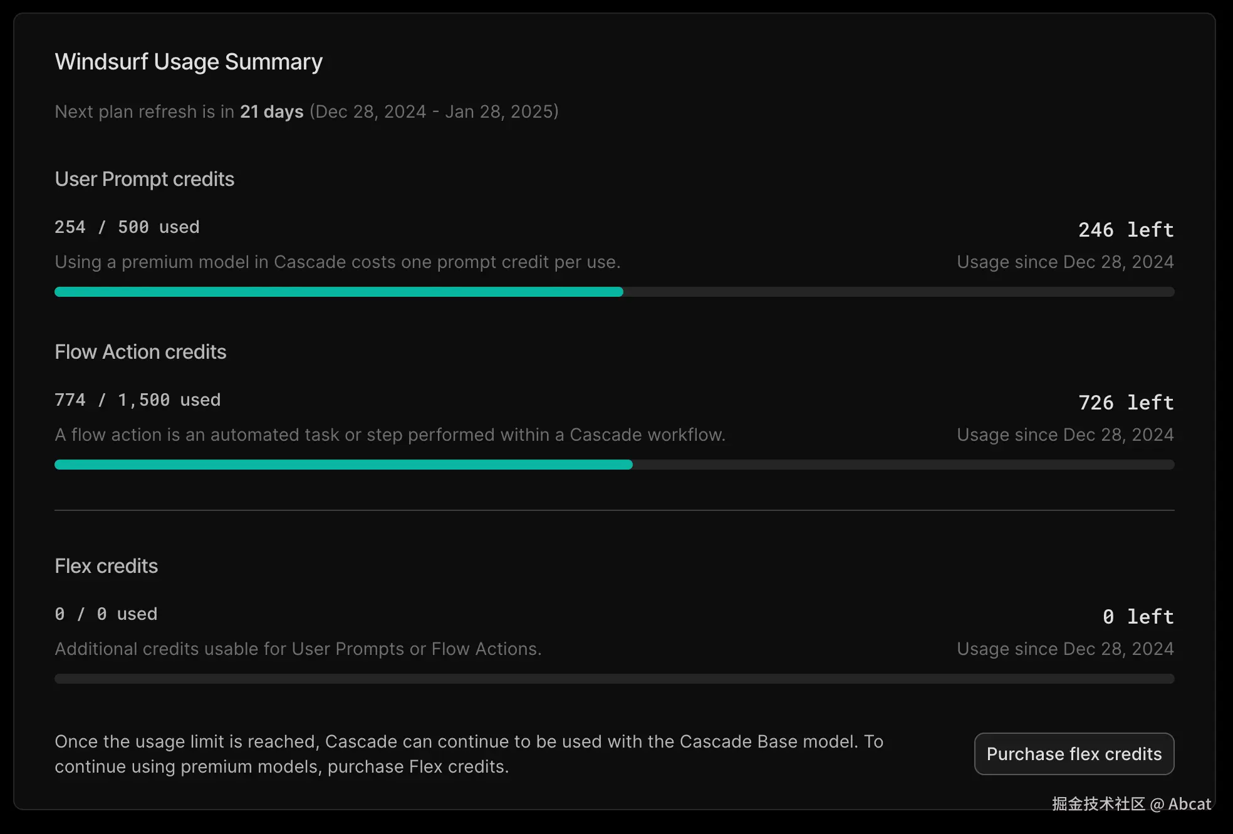The width and height of the screenshot is (1233, 834).
Task: Click the '774 / 1,500 used' counter
Action: [137, 400]
